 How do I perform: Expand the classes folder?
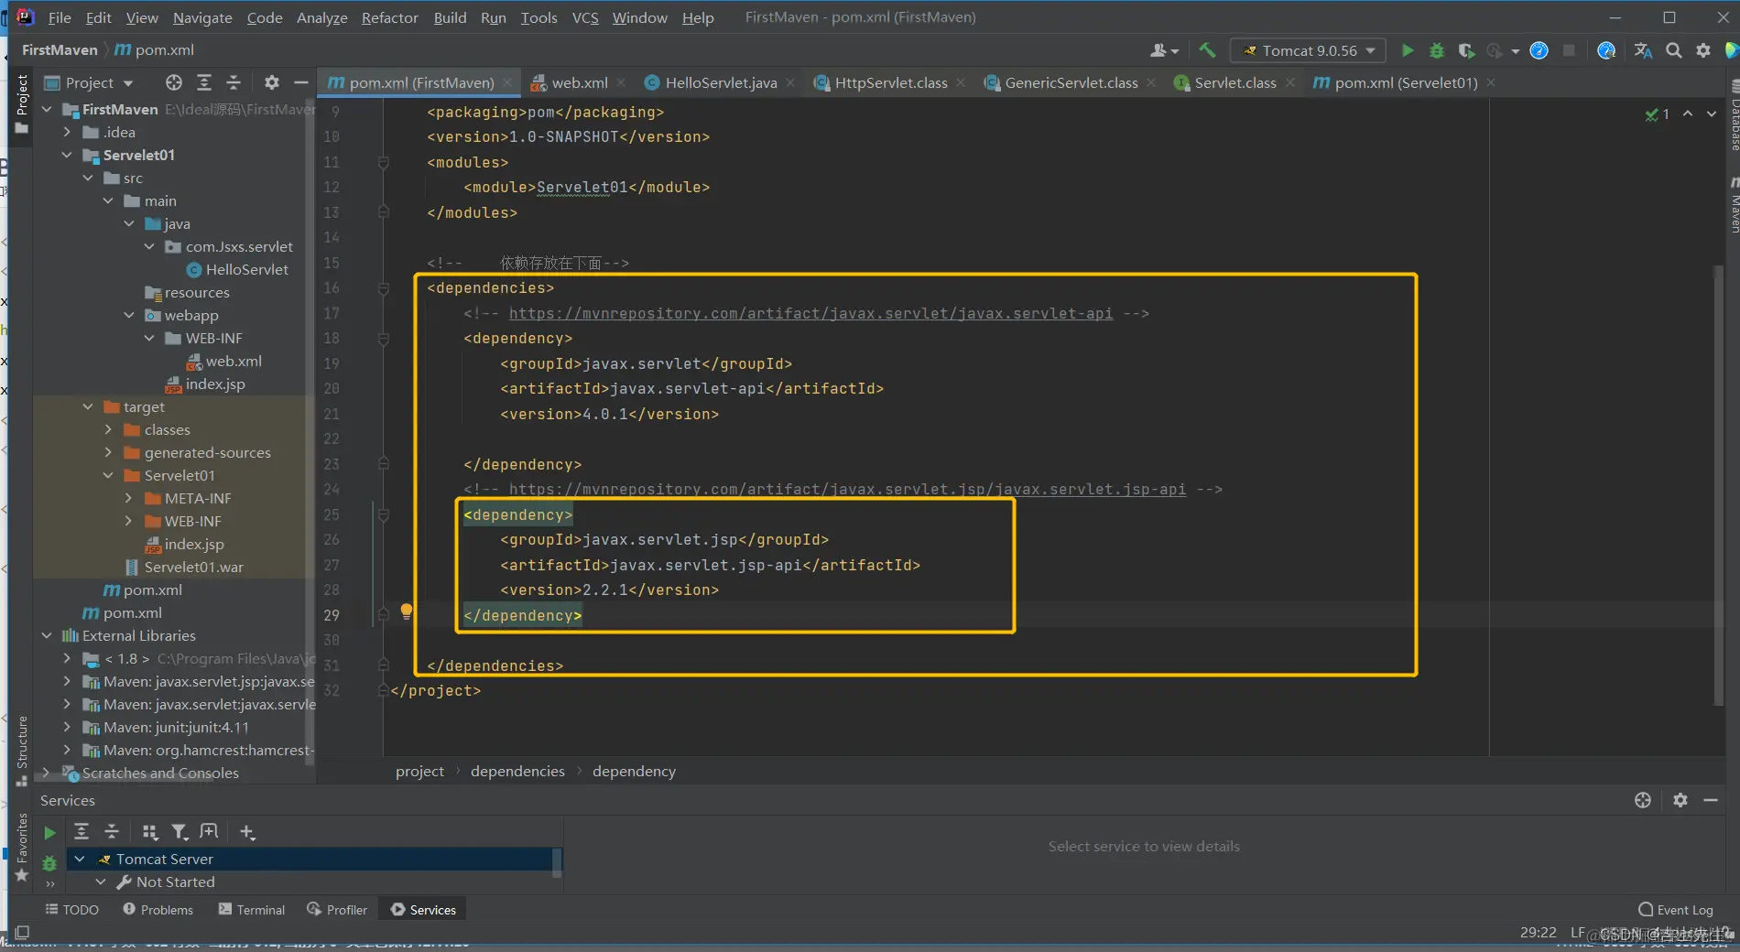(108, 429)
